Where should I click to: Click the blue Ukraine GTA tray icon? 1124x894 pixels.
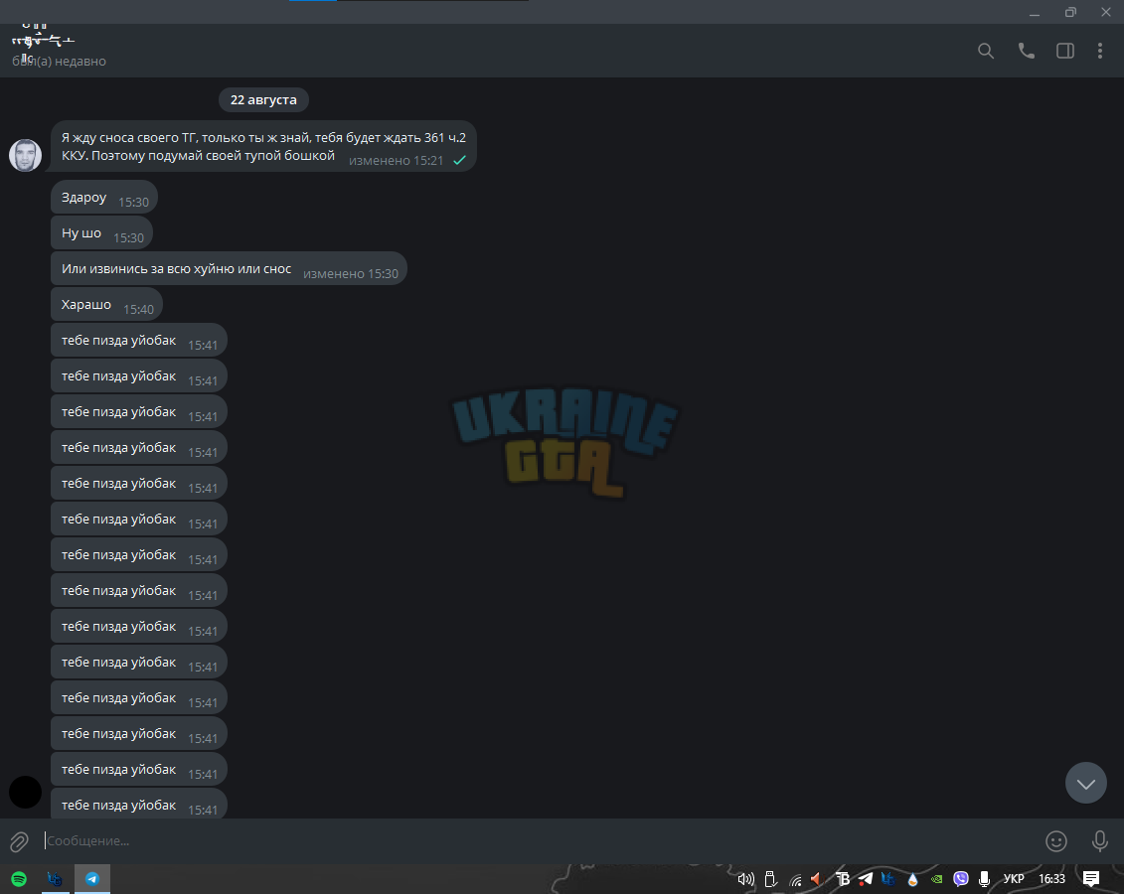click(888, 879)
